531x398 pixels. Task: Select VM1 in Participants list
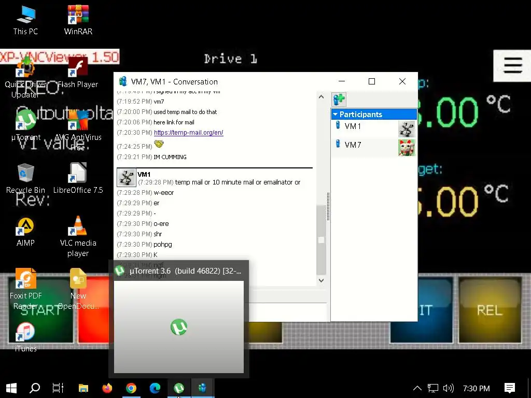tap(374, 128)
